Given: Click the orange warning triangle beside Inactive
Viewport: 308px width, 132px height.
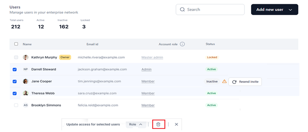Looking at the screenshot, I should [224, 81].
